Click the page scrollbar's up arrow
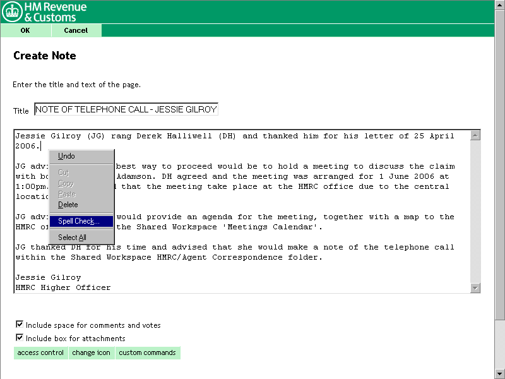505x379 pixels. (x=499, y=5)
